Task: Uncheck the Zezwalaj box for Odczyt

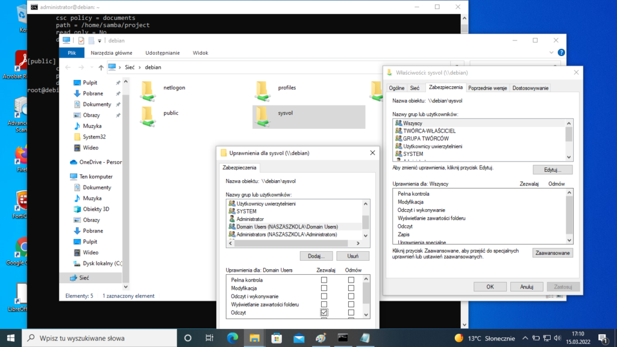Action: point(324,313)
